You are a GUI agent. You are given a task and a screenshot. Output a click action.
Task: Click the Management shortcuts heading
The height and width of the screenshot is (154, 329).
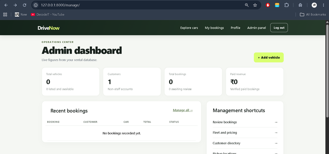pos(239,110)
